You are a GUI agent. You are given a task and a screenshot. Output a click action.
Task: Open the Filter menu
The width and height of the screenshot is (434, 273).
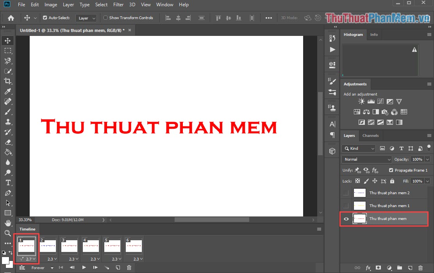pos(118,5)
